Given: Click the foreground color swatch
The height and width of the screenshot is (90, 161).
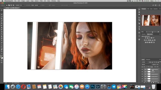Looking at the screenshot, I should (1, 57).
